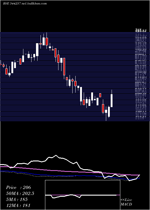Select the '5MA : 185' value

(17, 199)
